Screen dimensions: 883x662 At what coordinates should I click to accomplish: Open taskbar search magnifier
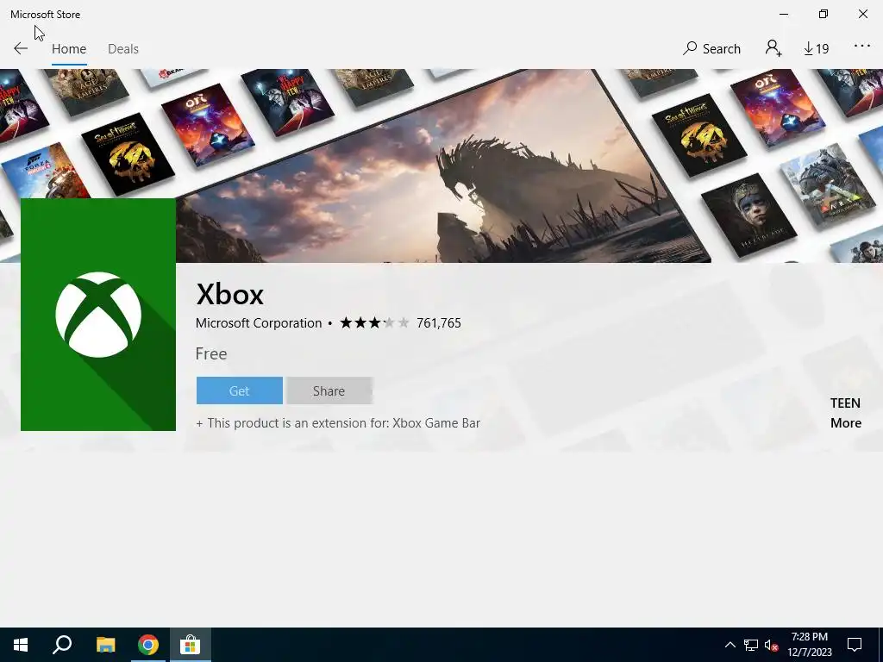coord(62,645)
